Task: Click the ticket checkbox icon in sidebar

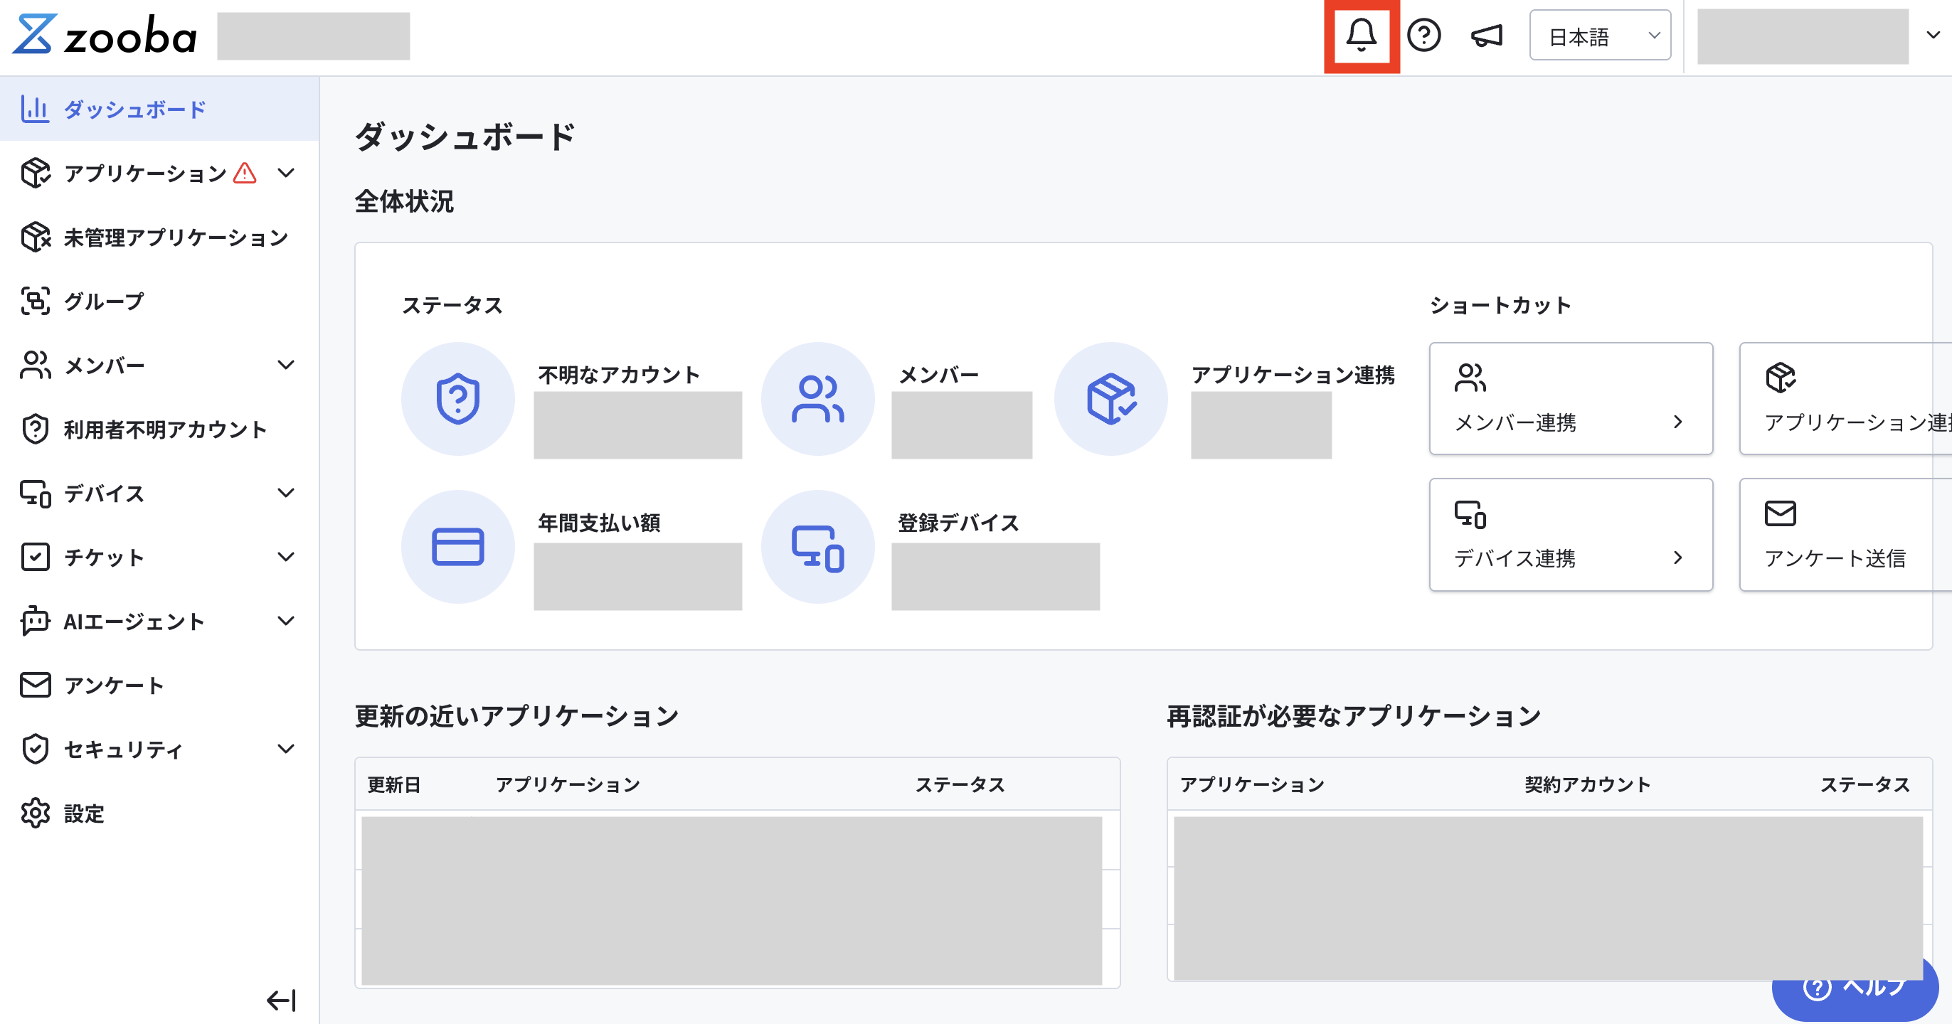Action: point(35,557)
